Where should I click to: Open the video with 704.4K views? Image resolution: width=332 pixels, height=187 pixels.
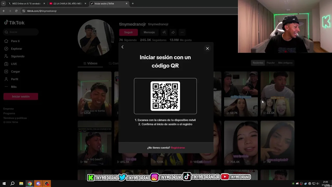coord(241,143)
